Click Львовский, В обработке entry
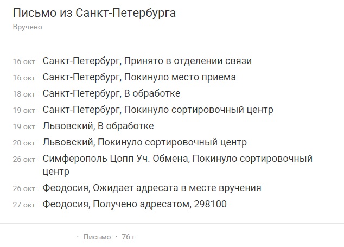Screen dimensions: 344x247 coord(98,126)
